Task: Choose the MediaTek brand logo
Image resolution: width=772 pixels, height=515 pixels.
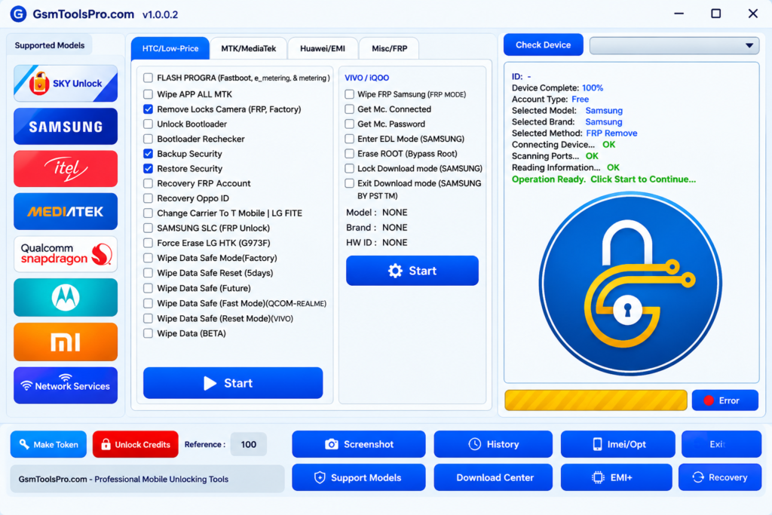Action: [66, 212]
